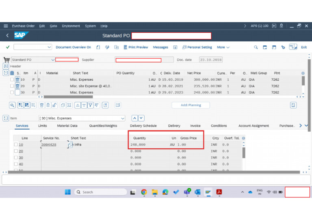This screenshot has height=220, width=312.
Task: Click the item details magnifier icon
Action: tap(12, 105)
